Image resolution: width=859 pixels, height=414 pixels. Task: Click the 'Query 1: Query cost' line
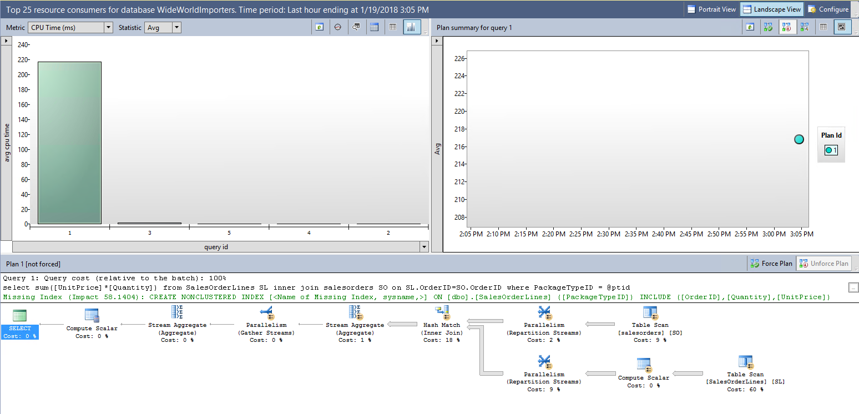[x=114, y=278]
